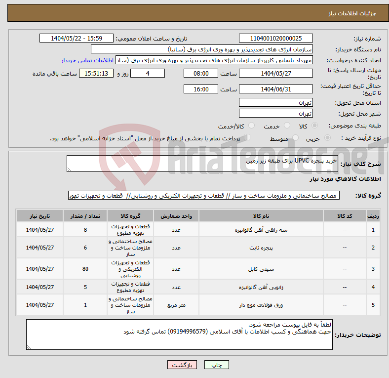
Task: Click the نام کالا column header
Action: click(x=261, y=216)
